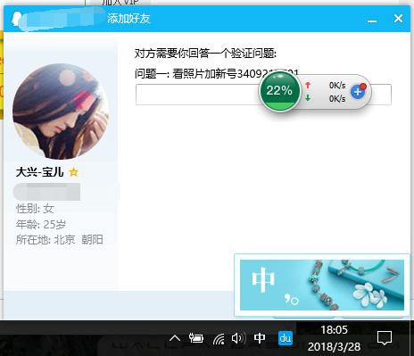
Task: Click the text 所在地: 北京 朝阳
Action: pyautogui.click(x=60, y=239)
